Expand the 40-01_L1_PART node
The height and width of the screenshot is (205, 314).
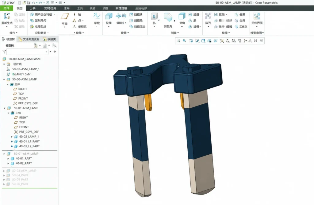pyautogui.click(x=12, y=141)
